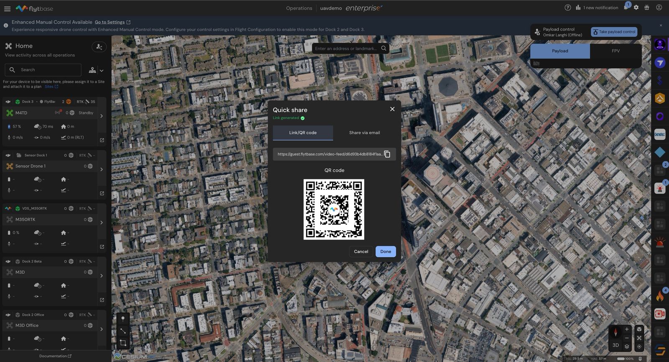
Task: Expand the M3D Office device card
Action: (102, 329)
